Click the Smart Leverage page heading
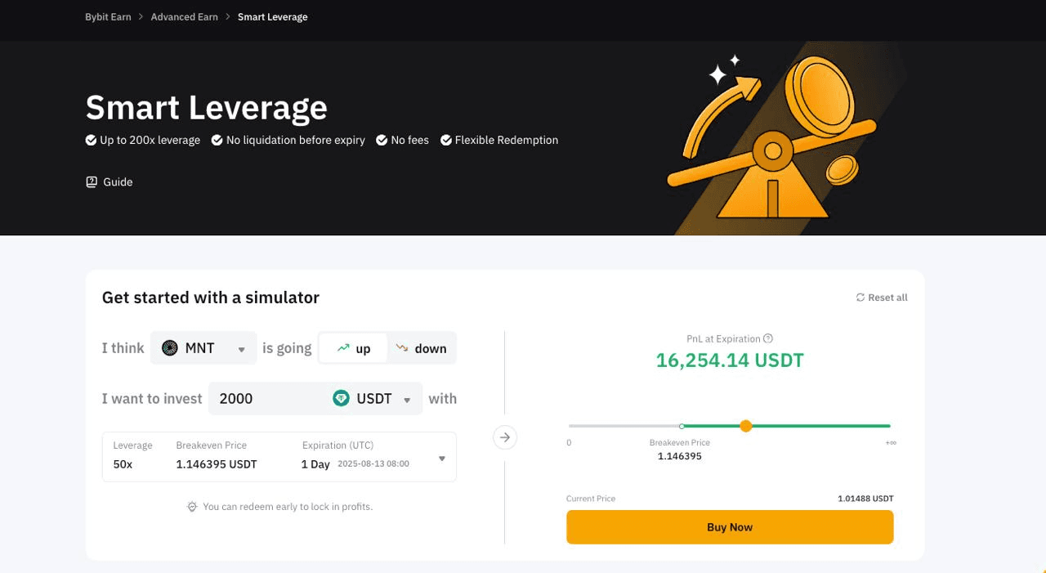 (x=207, y=107)
